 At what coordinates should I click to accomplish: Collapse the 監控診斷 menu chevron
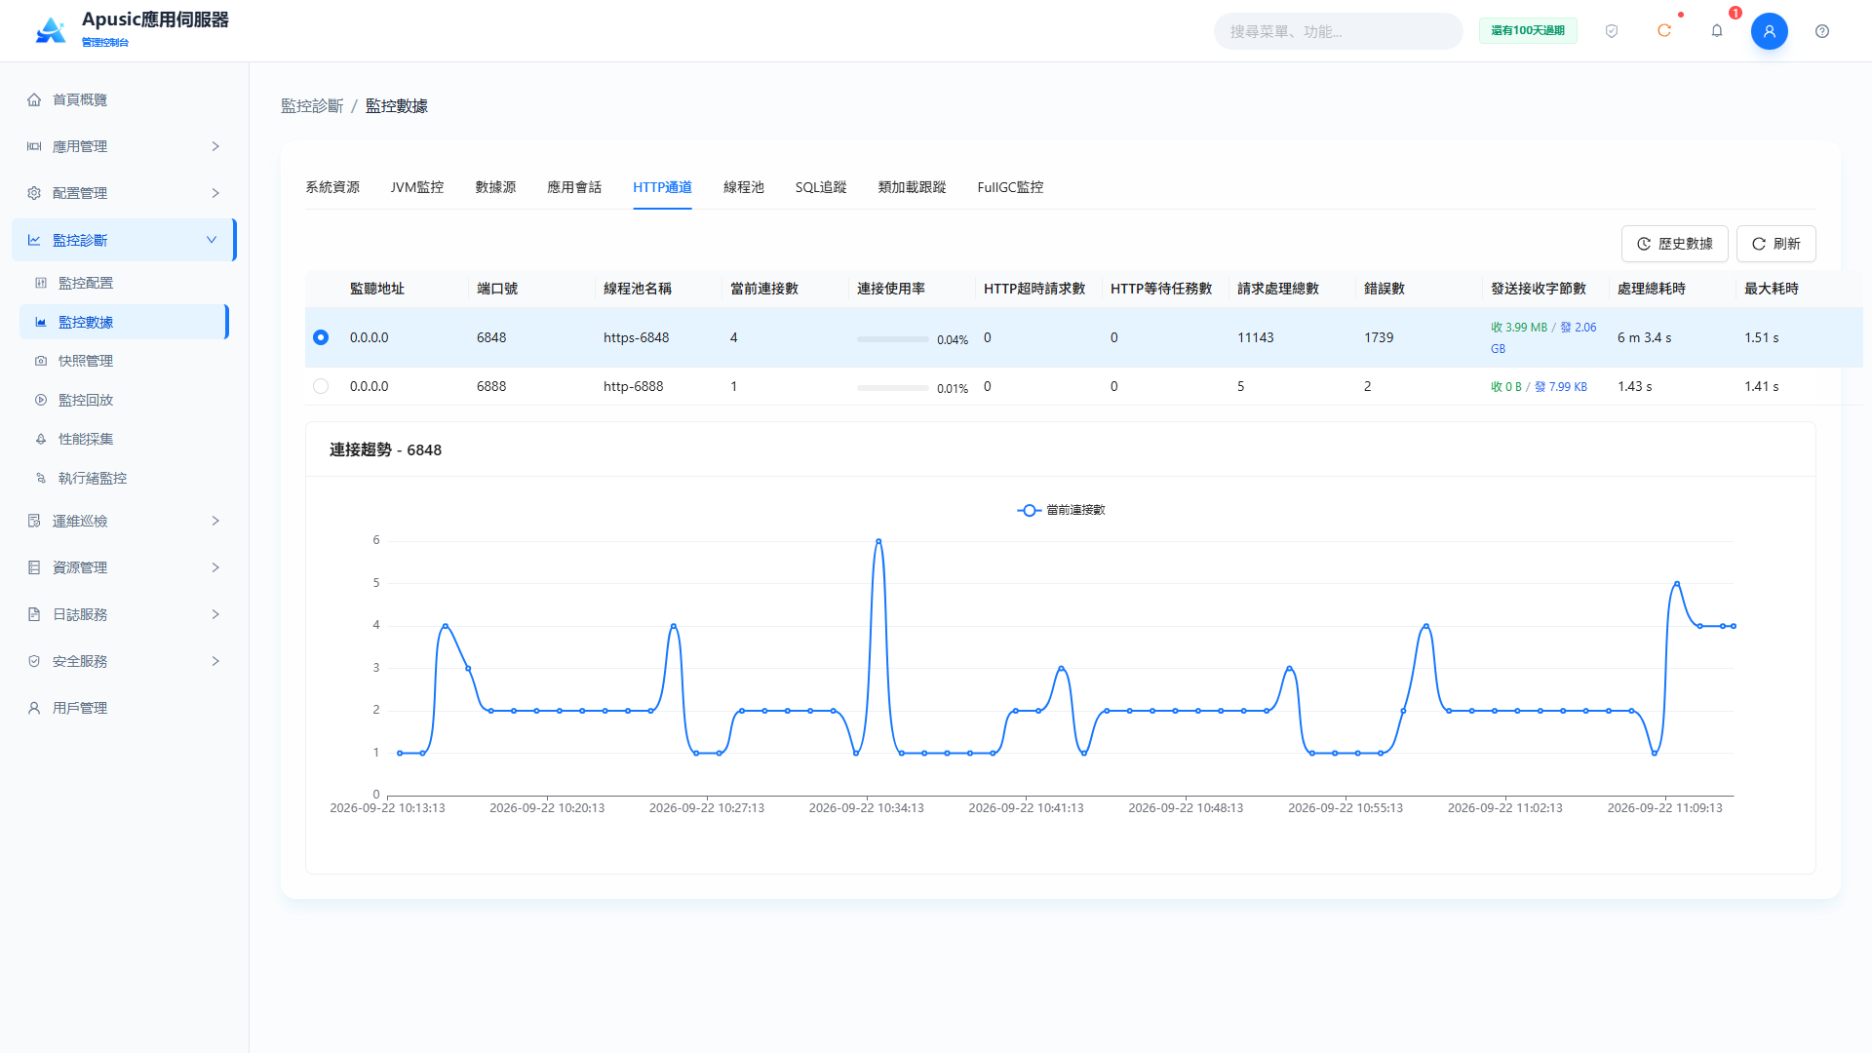212,240
